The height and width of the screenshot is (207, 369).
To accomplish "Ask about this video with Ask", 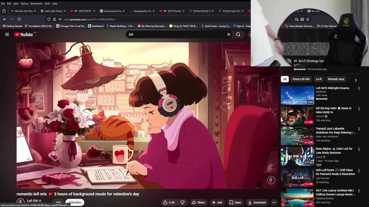I will point(217,202).
